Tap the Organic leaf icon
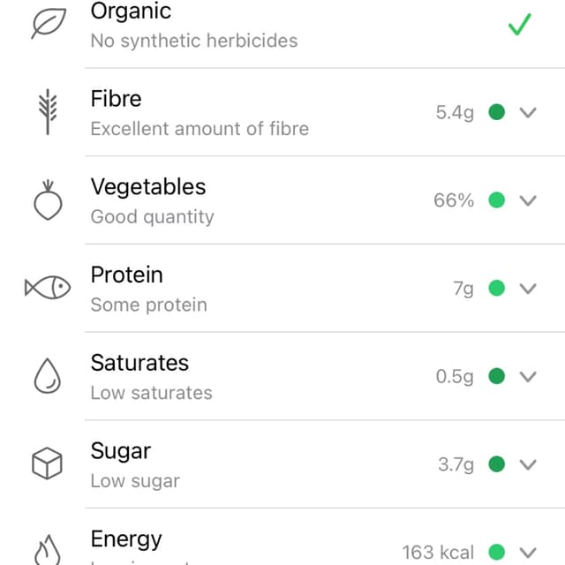 click(49, 24)
